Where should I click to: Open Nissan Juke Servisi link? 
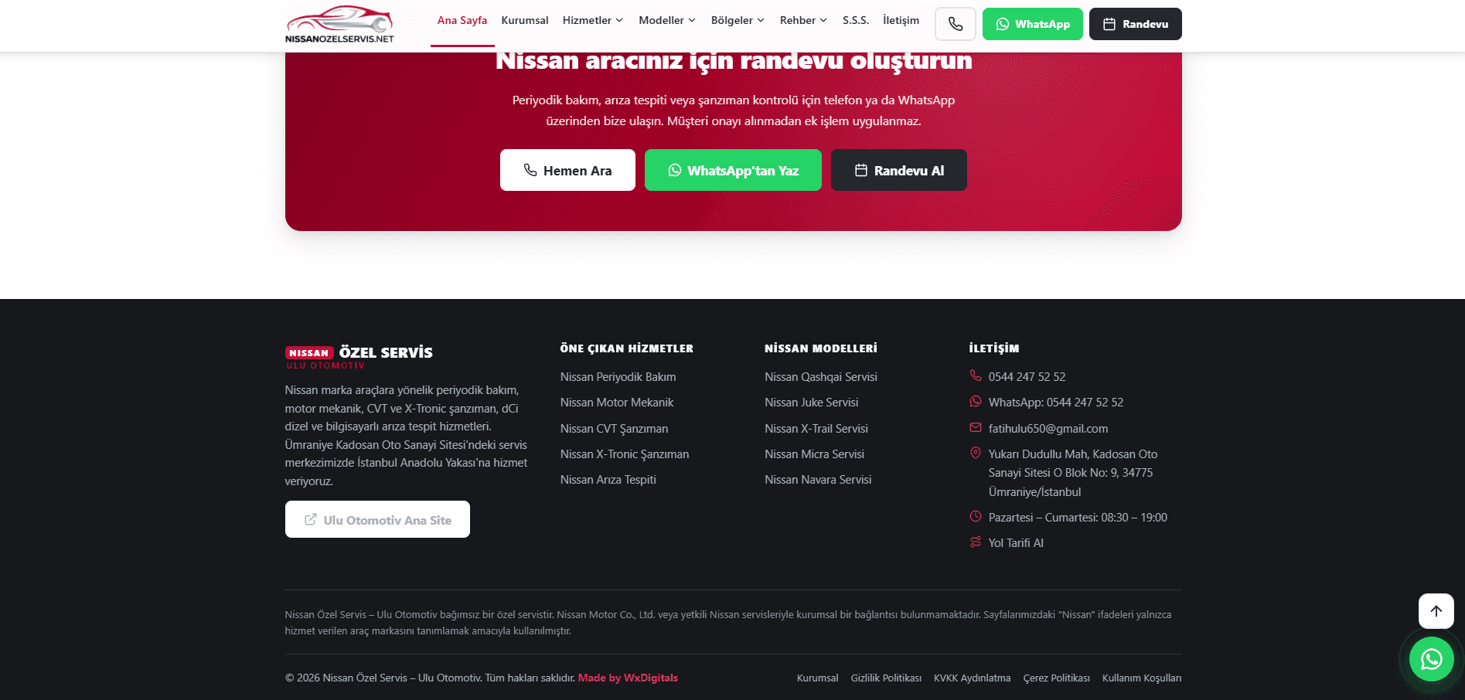coord(812,403)
